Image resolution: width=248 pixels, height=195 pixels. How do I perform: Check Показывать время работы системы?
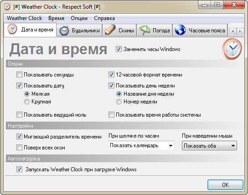(111, 115)
